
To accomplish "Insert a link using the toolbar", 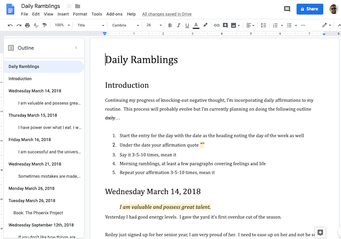I will point(215,25).
